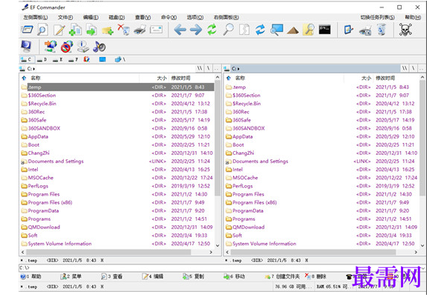Select the monitor with magnifier toolbar icon
The width and height of the screenshot is (435, 300).
(277, 30)
